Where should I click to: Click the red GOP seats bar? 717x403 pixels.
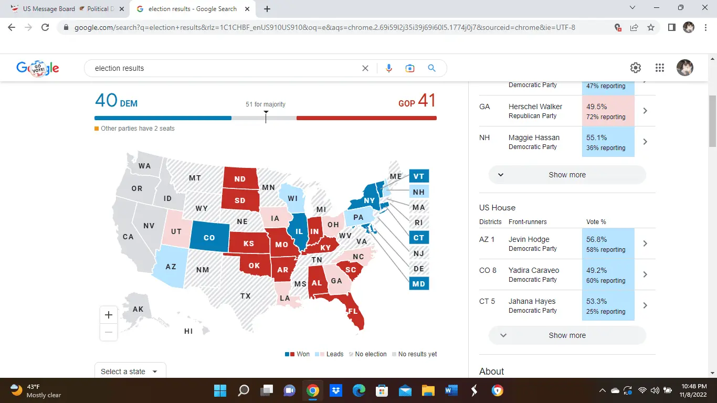pyautogui.click(x=366, y=118)
